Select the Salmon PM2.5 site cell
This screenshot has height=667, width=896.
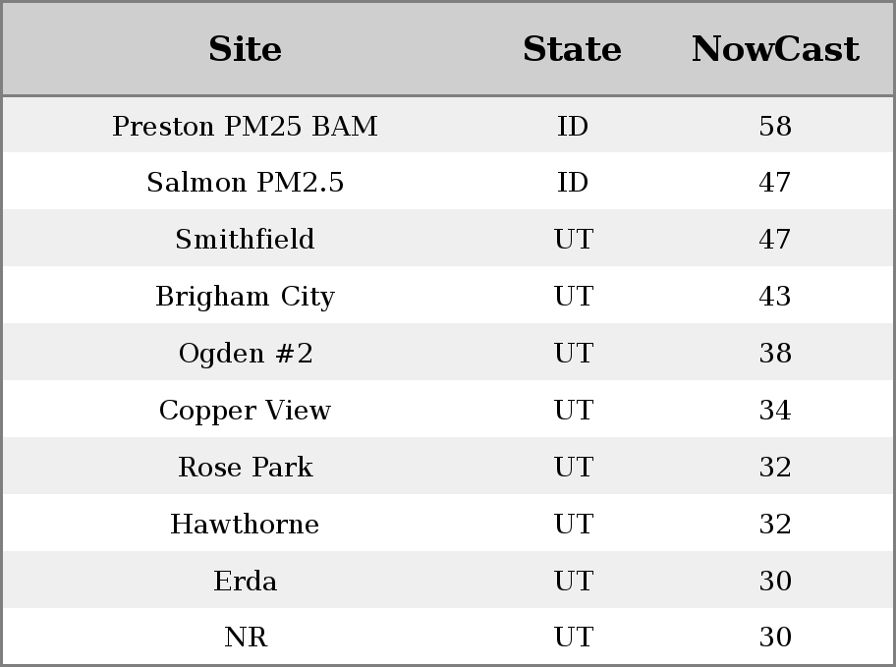(x=245, y=183)
